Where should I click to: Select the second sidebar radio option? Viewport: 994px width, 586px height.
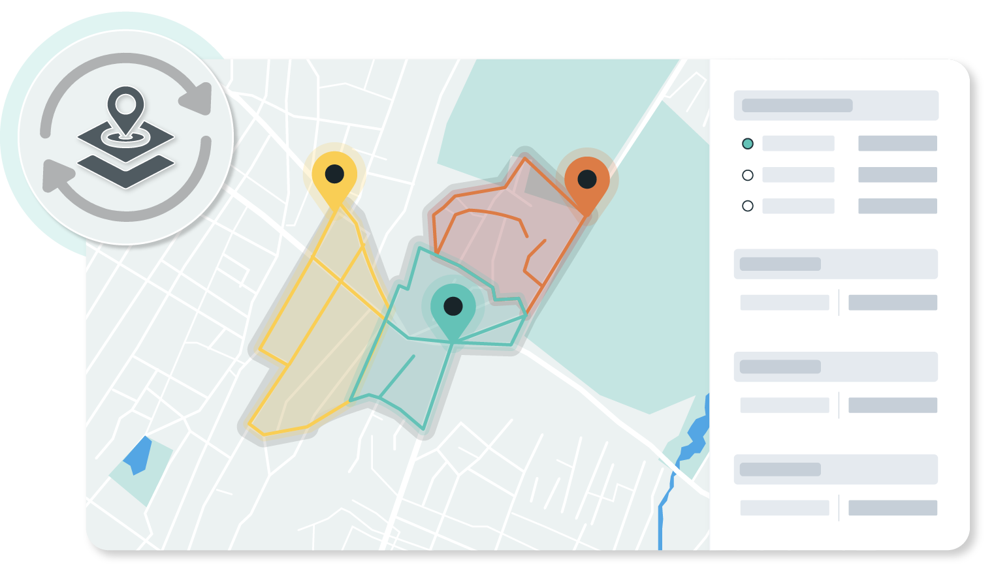coord(748,175)
